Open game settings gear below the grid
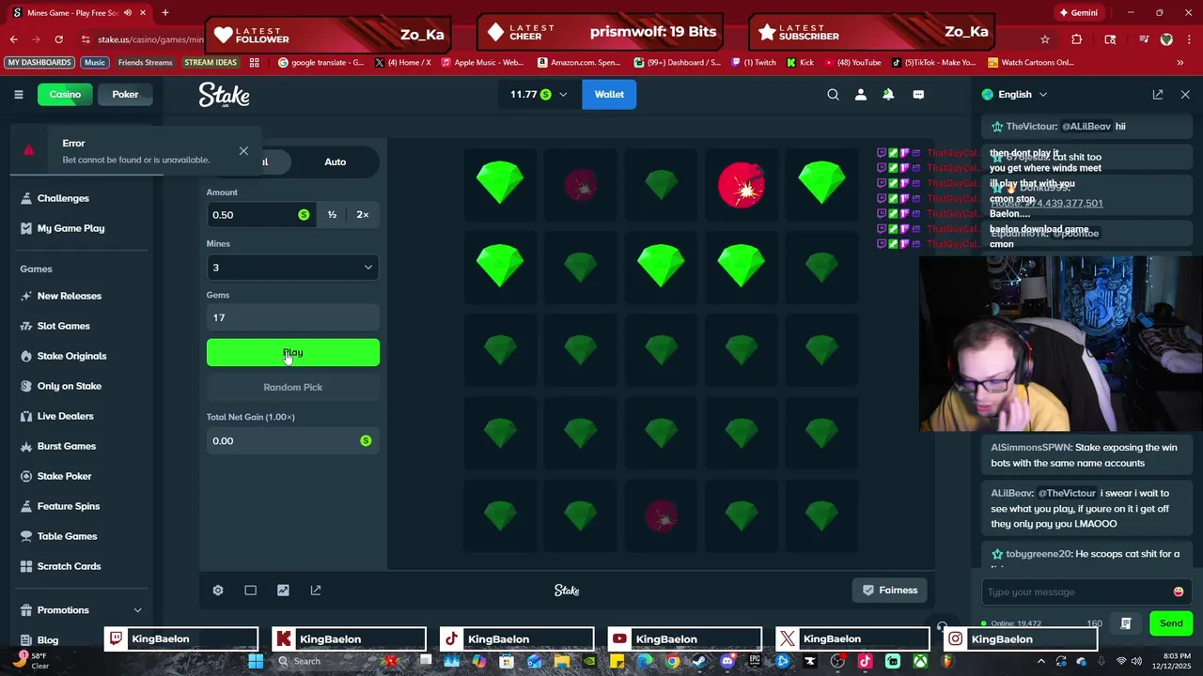Screen dimensions: 1203x676 (x=218, y=591)
